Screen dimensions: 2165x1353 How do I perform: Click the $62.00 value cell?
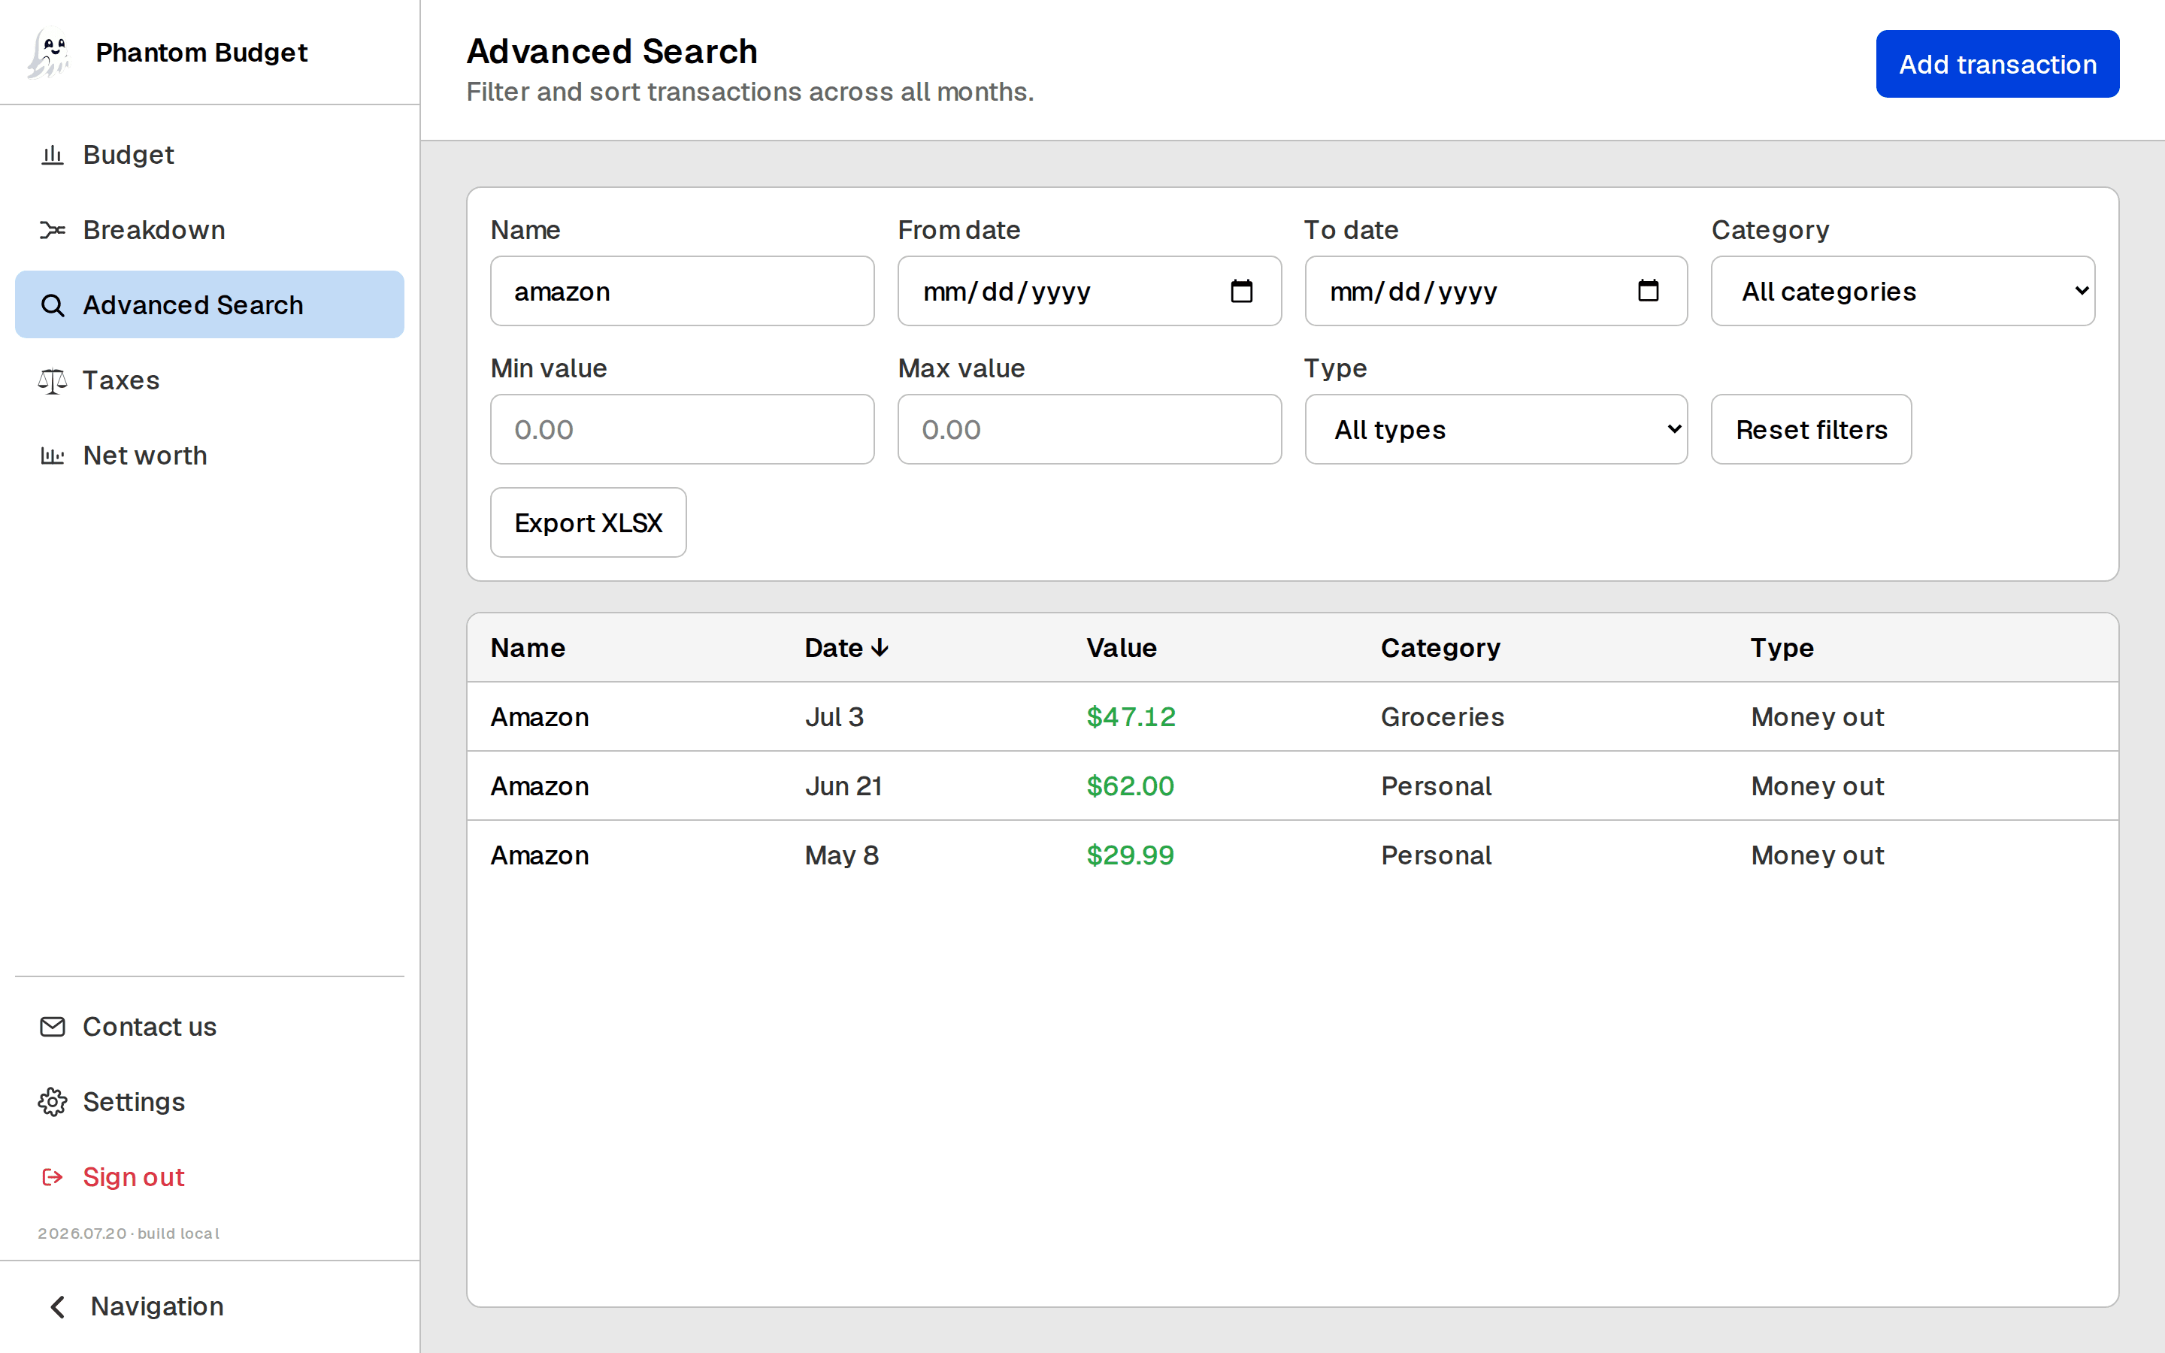coord(1130,785)
